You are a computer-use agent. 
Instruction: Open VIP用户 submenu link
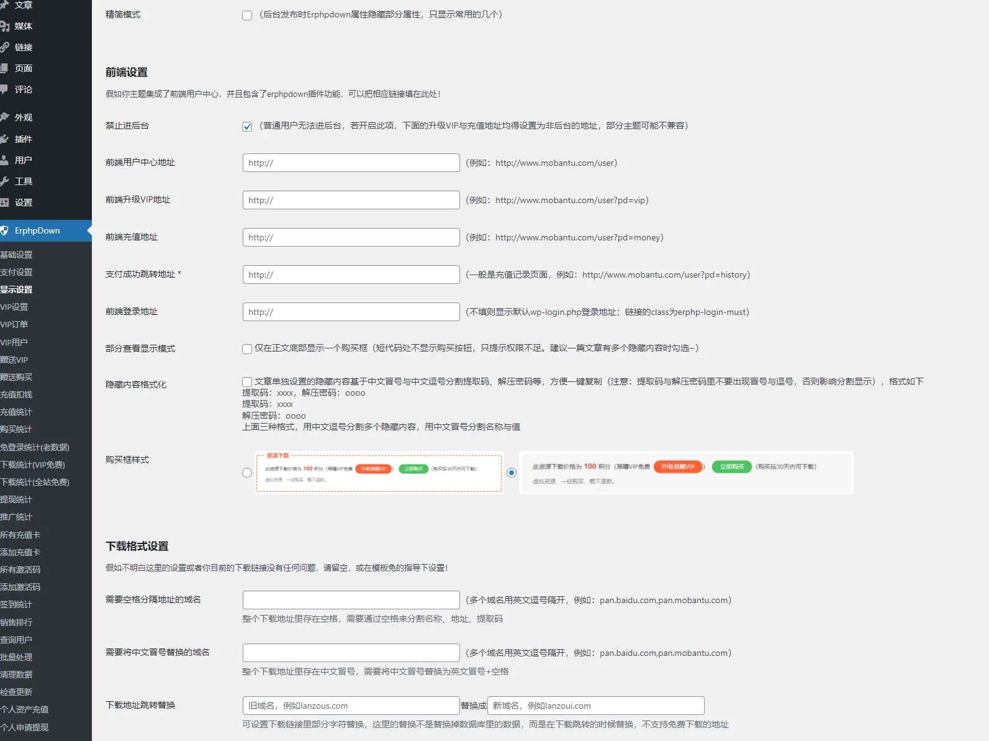(x=14, y=342)
